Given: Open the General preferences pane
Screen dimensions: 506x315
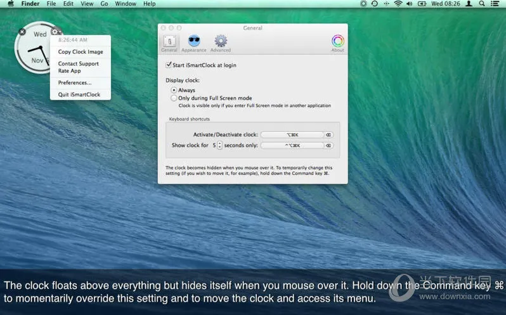Looking at the screenshot, I should click(169, 44).
